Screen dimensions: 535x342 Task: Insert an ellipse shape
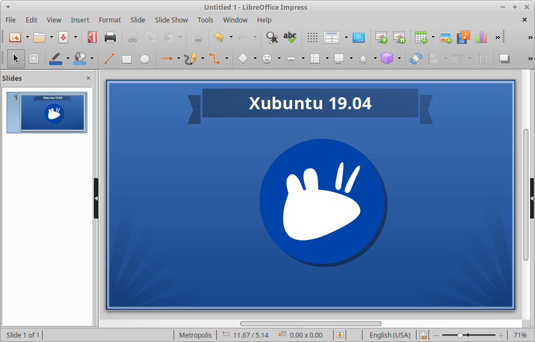click(144, 58)
